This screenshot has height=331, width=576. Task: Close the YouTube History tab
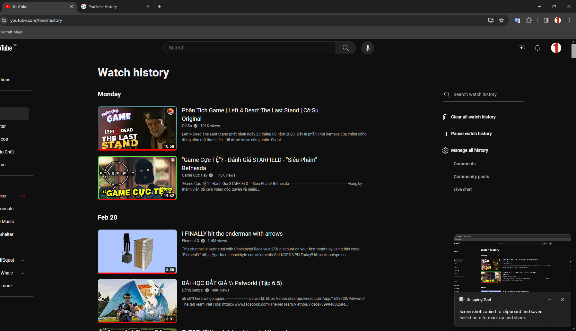(148, 6)
